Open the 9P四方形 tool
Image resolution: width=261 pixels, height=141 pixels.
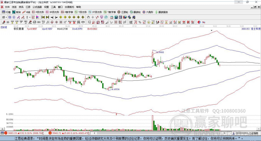(x=53, y=12)
